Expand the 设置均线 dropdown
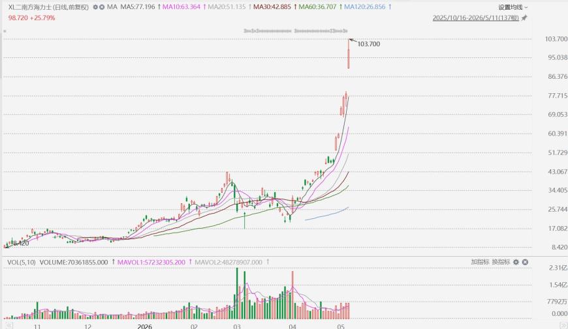 513,7
